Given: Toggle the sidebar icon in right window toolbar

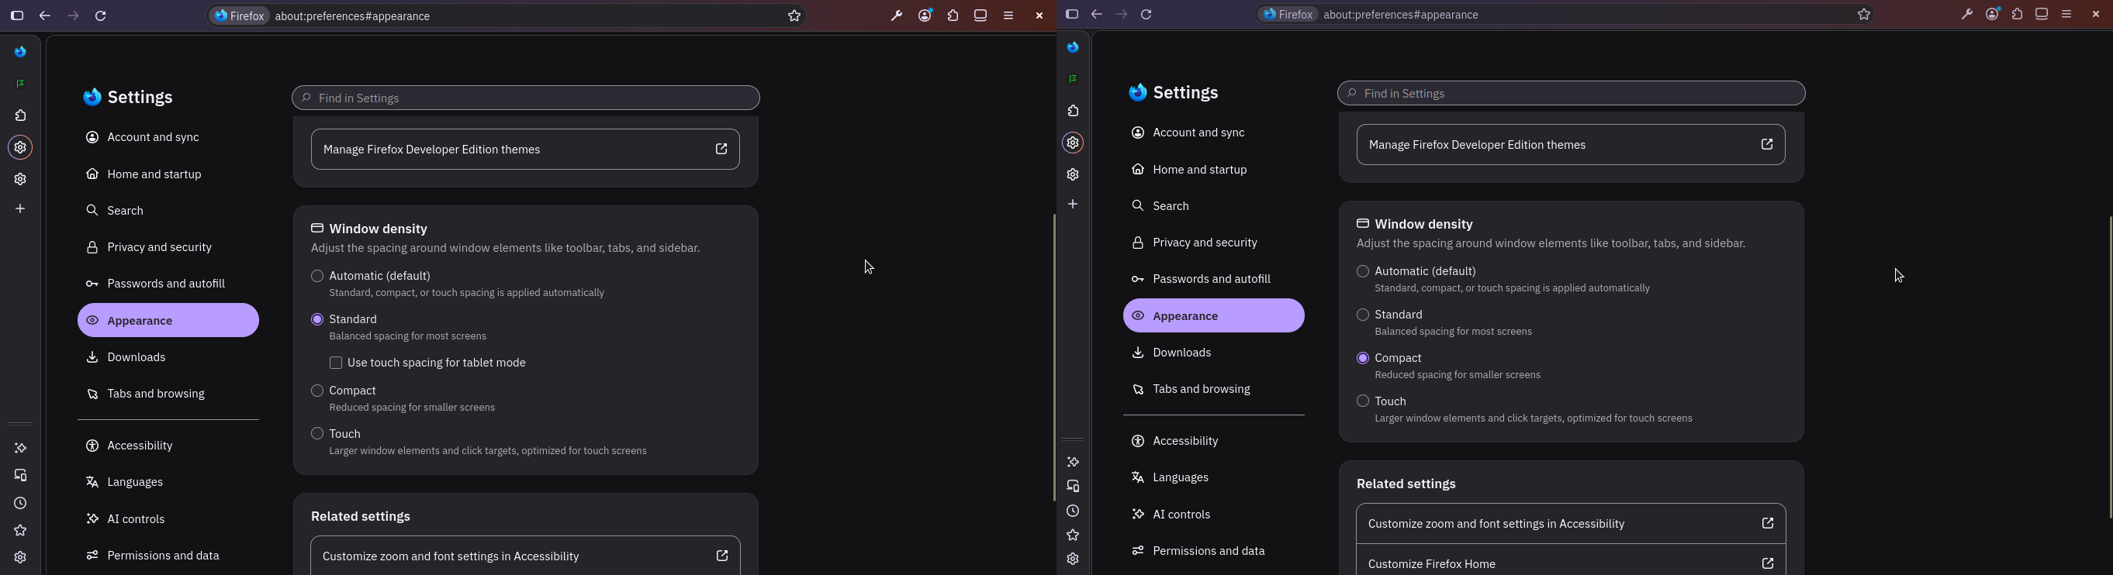Looking at the screenshot, I should 1071,14.
